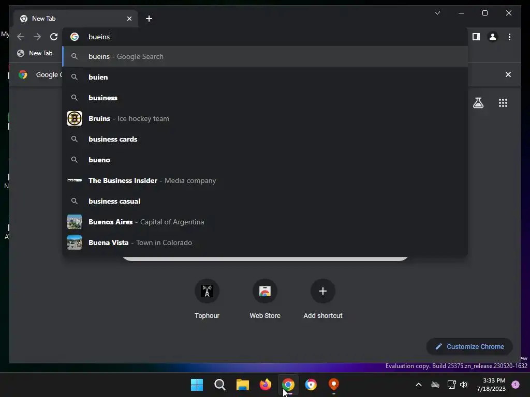
Task: Pick the 'bueno' suggestion
Action: pos(265,160)
